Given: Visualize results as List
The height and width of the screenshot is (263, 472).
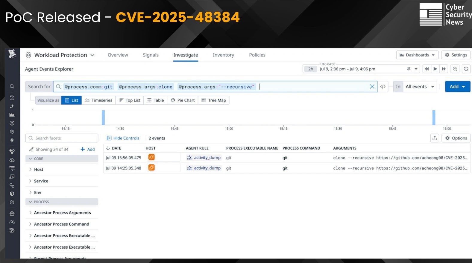Looking at the screenshot, I should pyautogui.click(x=72, y=100).
